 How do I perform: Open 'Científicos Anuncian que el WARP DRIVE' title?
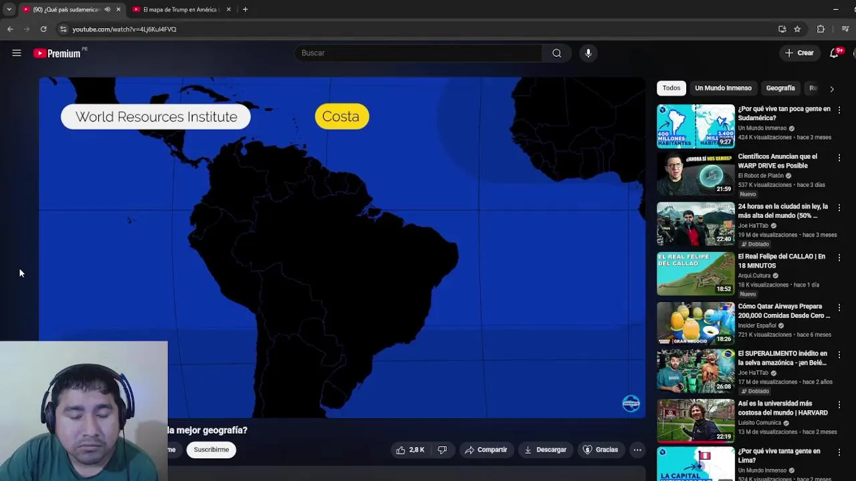tap(778, 161)
